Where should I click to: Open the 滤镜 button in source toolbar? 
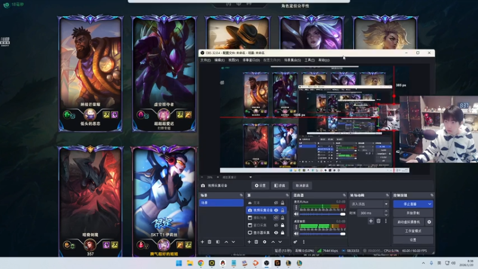pos(280,185)
